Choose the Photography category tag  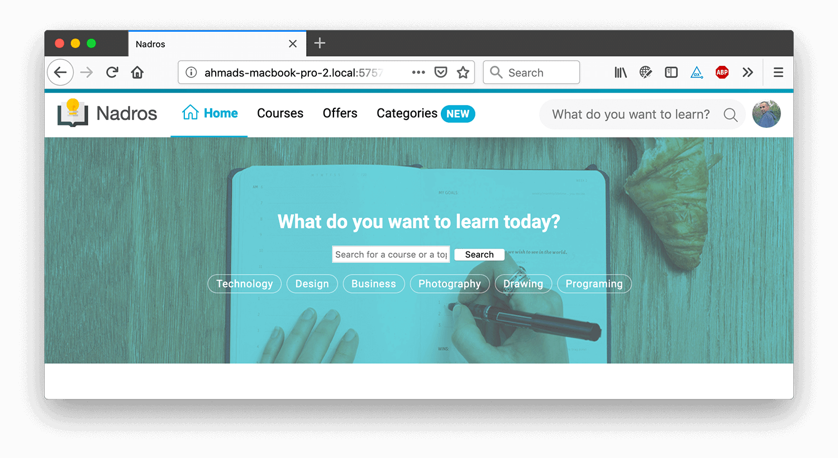[450, 284]
